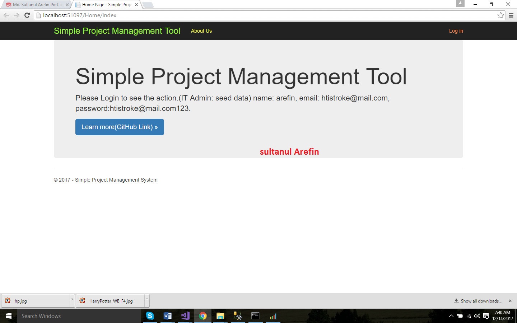Open Microsoft Word from the taskbar

pyautogui.click(x=167, y=316)
